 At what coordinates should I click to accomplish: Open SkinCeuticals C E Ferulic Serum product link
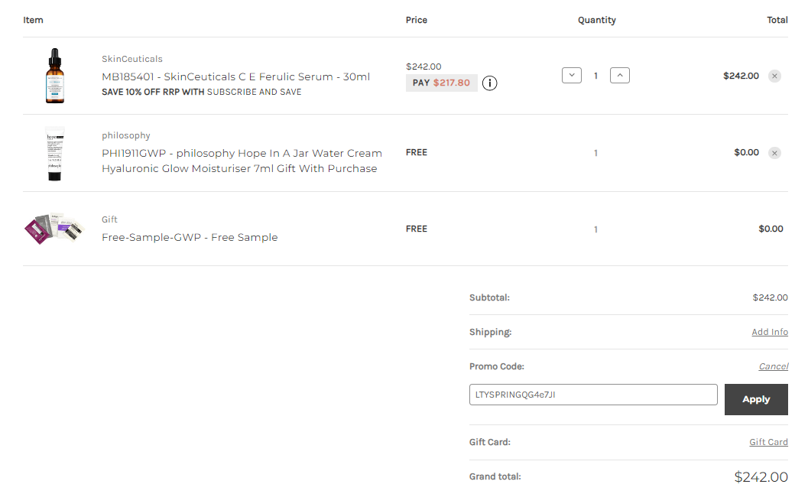(235, 76)
